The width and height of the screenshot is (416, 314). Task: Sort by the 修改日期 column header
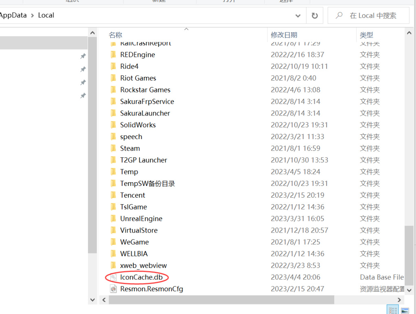point(284,35)
